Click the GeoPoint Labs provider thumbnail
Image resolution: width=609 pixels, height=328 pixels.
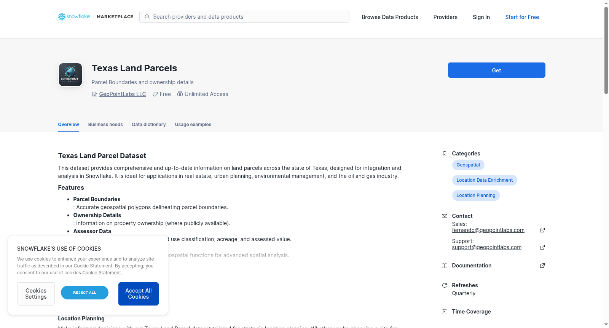click(x=70, y=75)
